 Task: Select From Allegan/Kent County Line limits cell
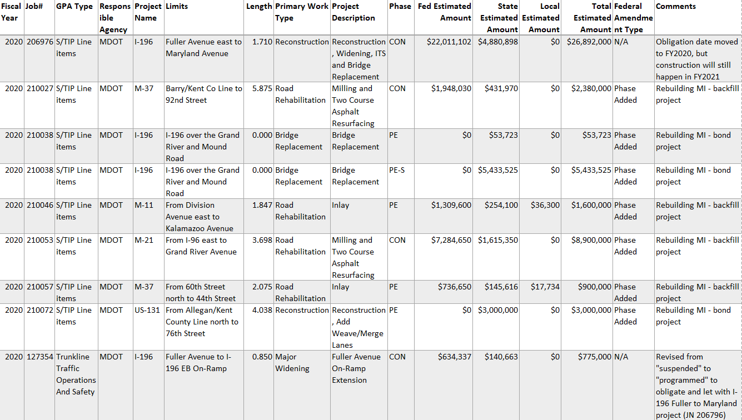(204, 327)
